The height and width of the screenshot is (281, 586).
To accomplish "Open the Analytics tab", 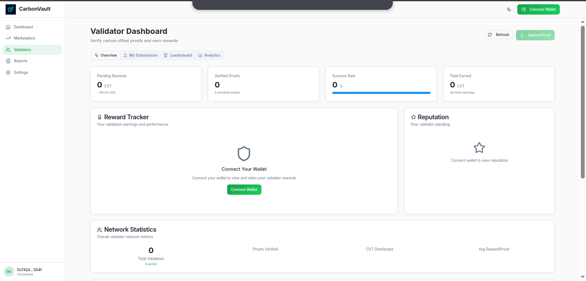I will point(209,55).
